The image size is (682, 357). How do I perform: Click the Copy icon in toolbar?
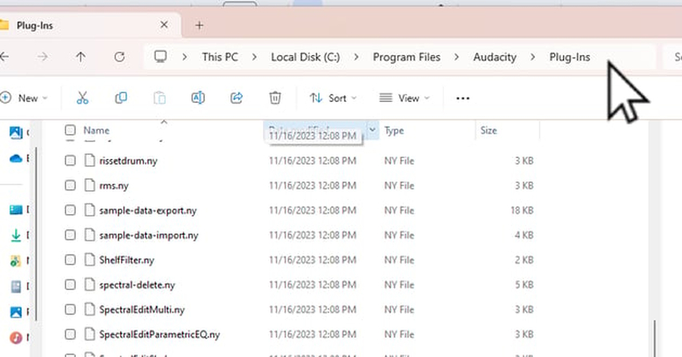[121, 98]
